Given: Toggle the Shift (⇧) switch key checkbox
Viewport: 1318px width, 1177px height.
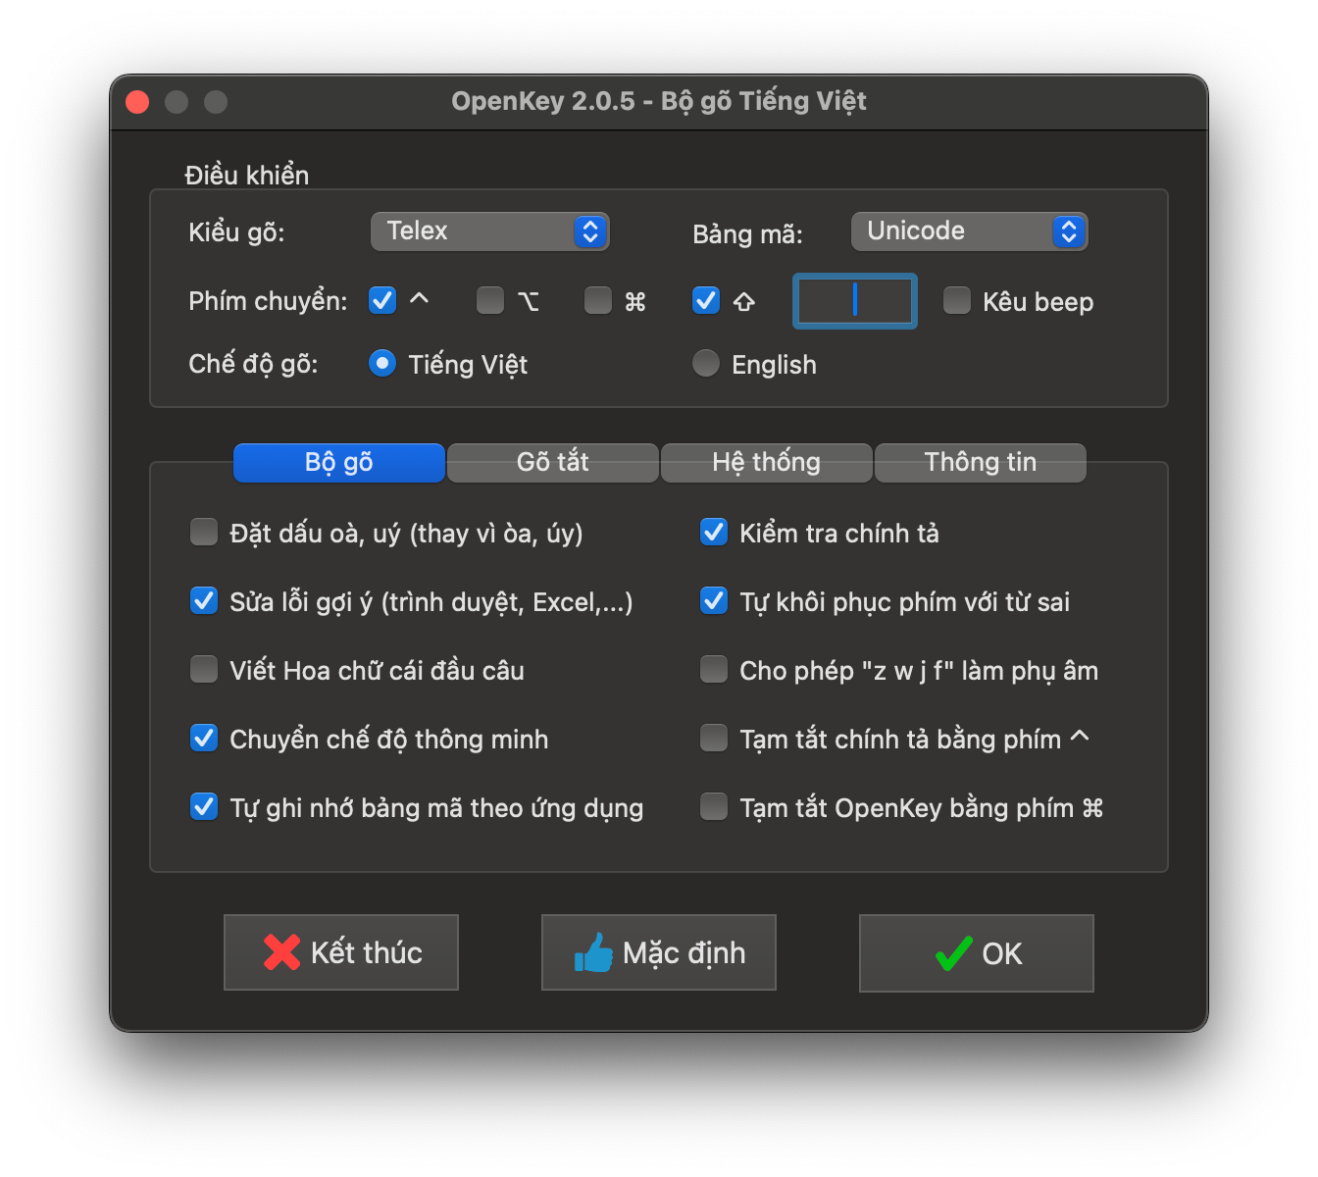Looking at the screenshot, I should pyautogui.click(x=706, y=300).
